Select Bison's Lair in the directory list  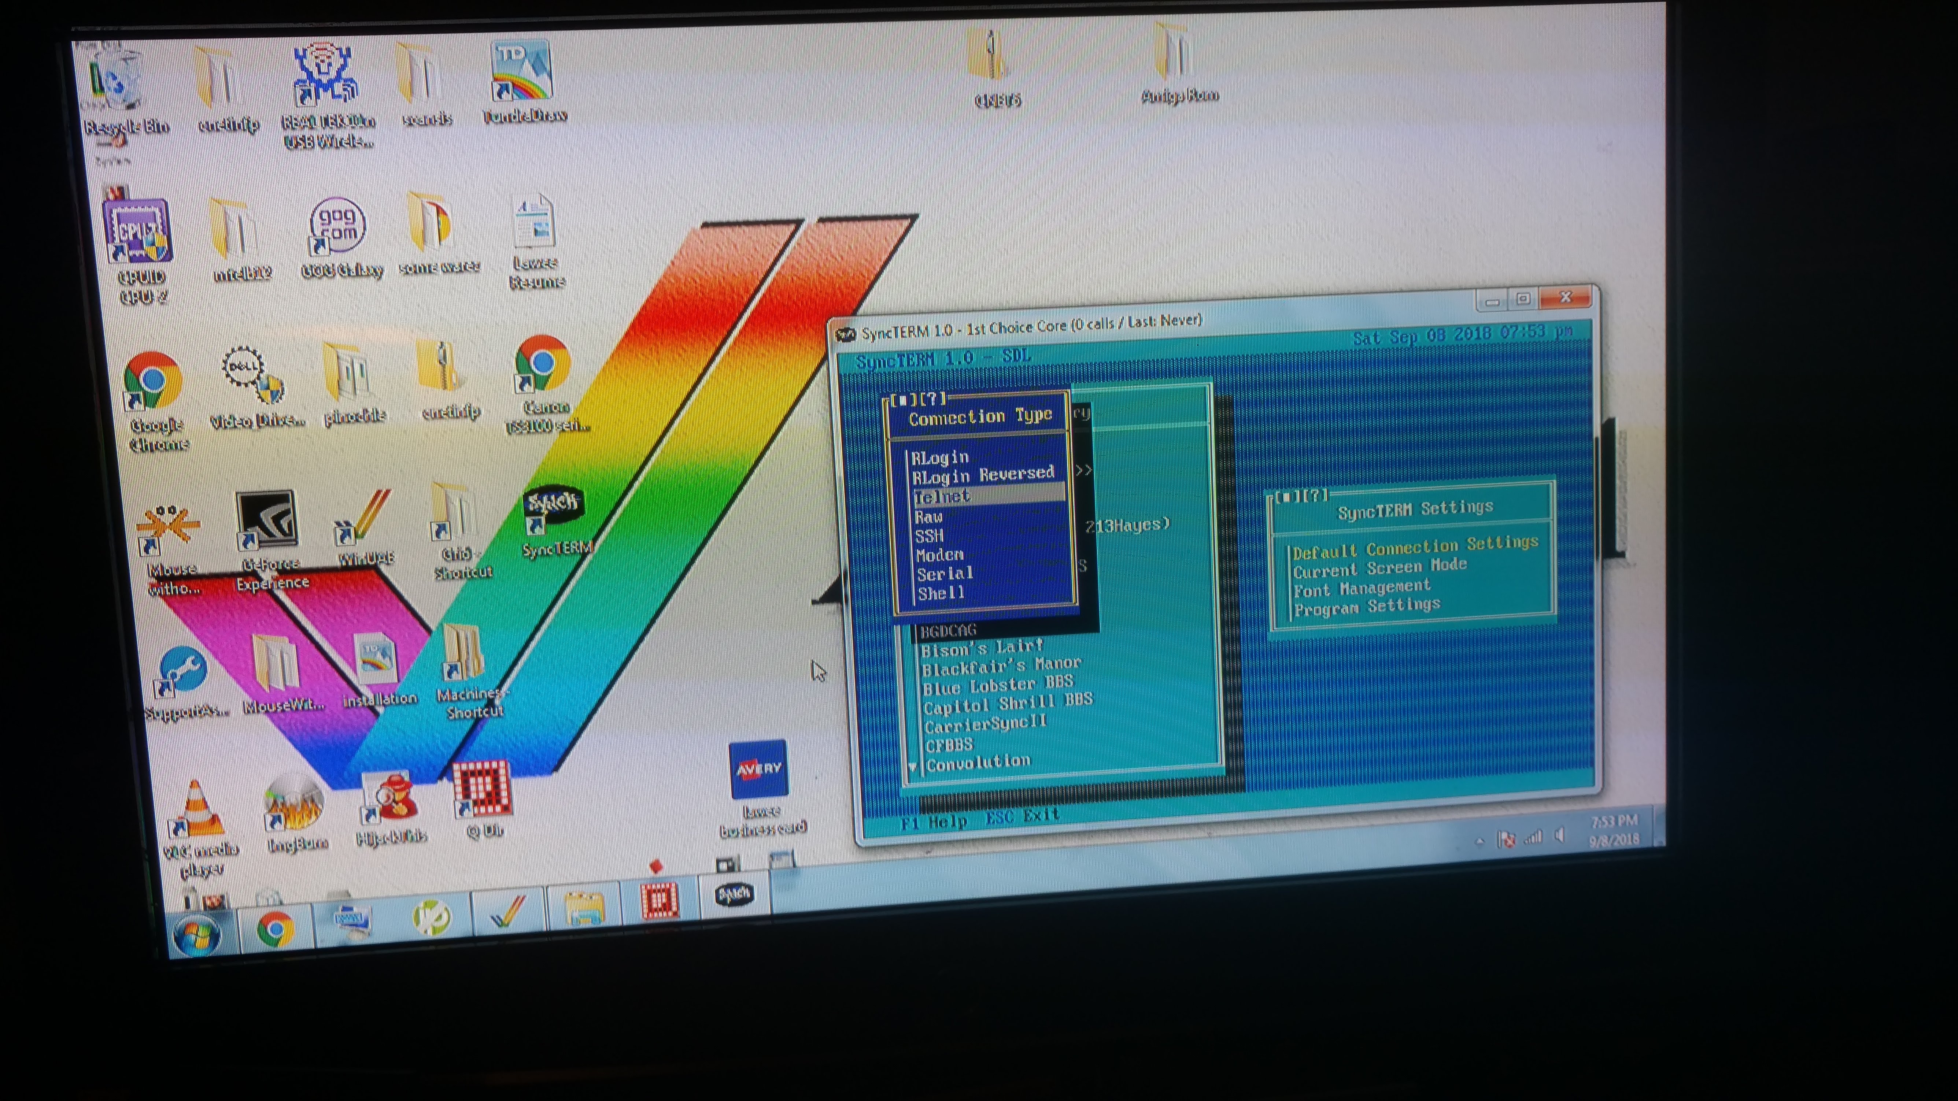[982, 648]
